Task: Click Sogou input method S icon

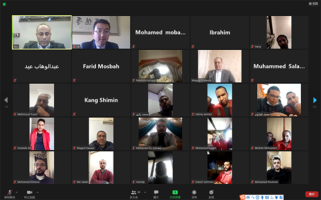Action: tap(242, 197)
